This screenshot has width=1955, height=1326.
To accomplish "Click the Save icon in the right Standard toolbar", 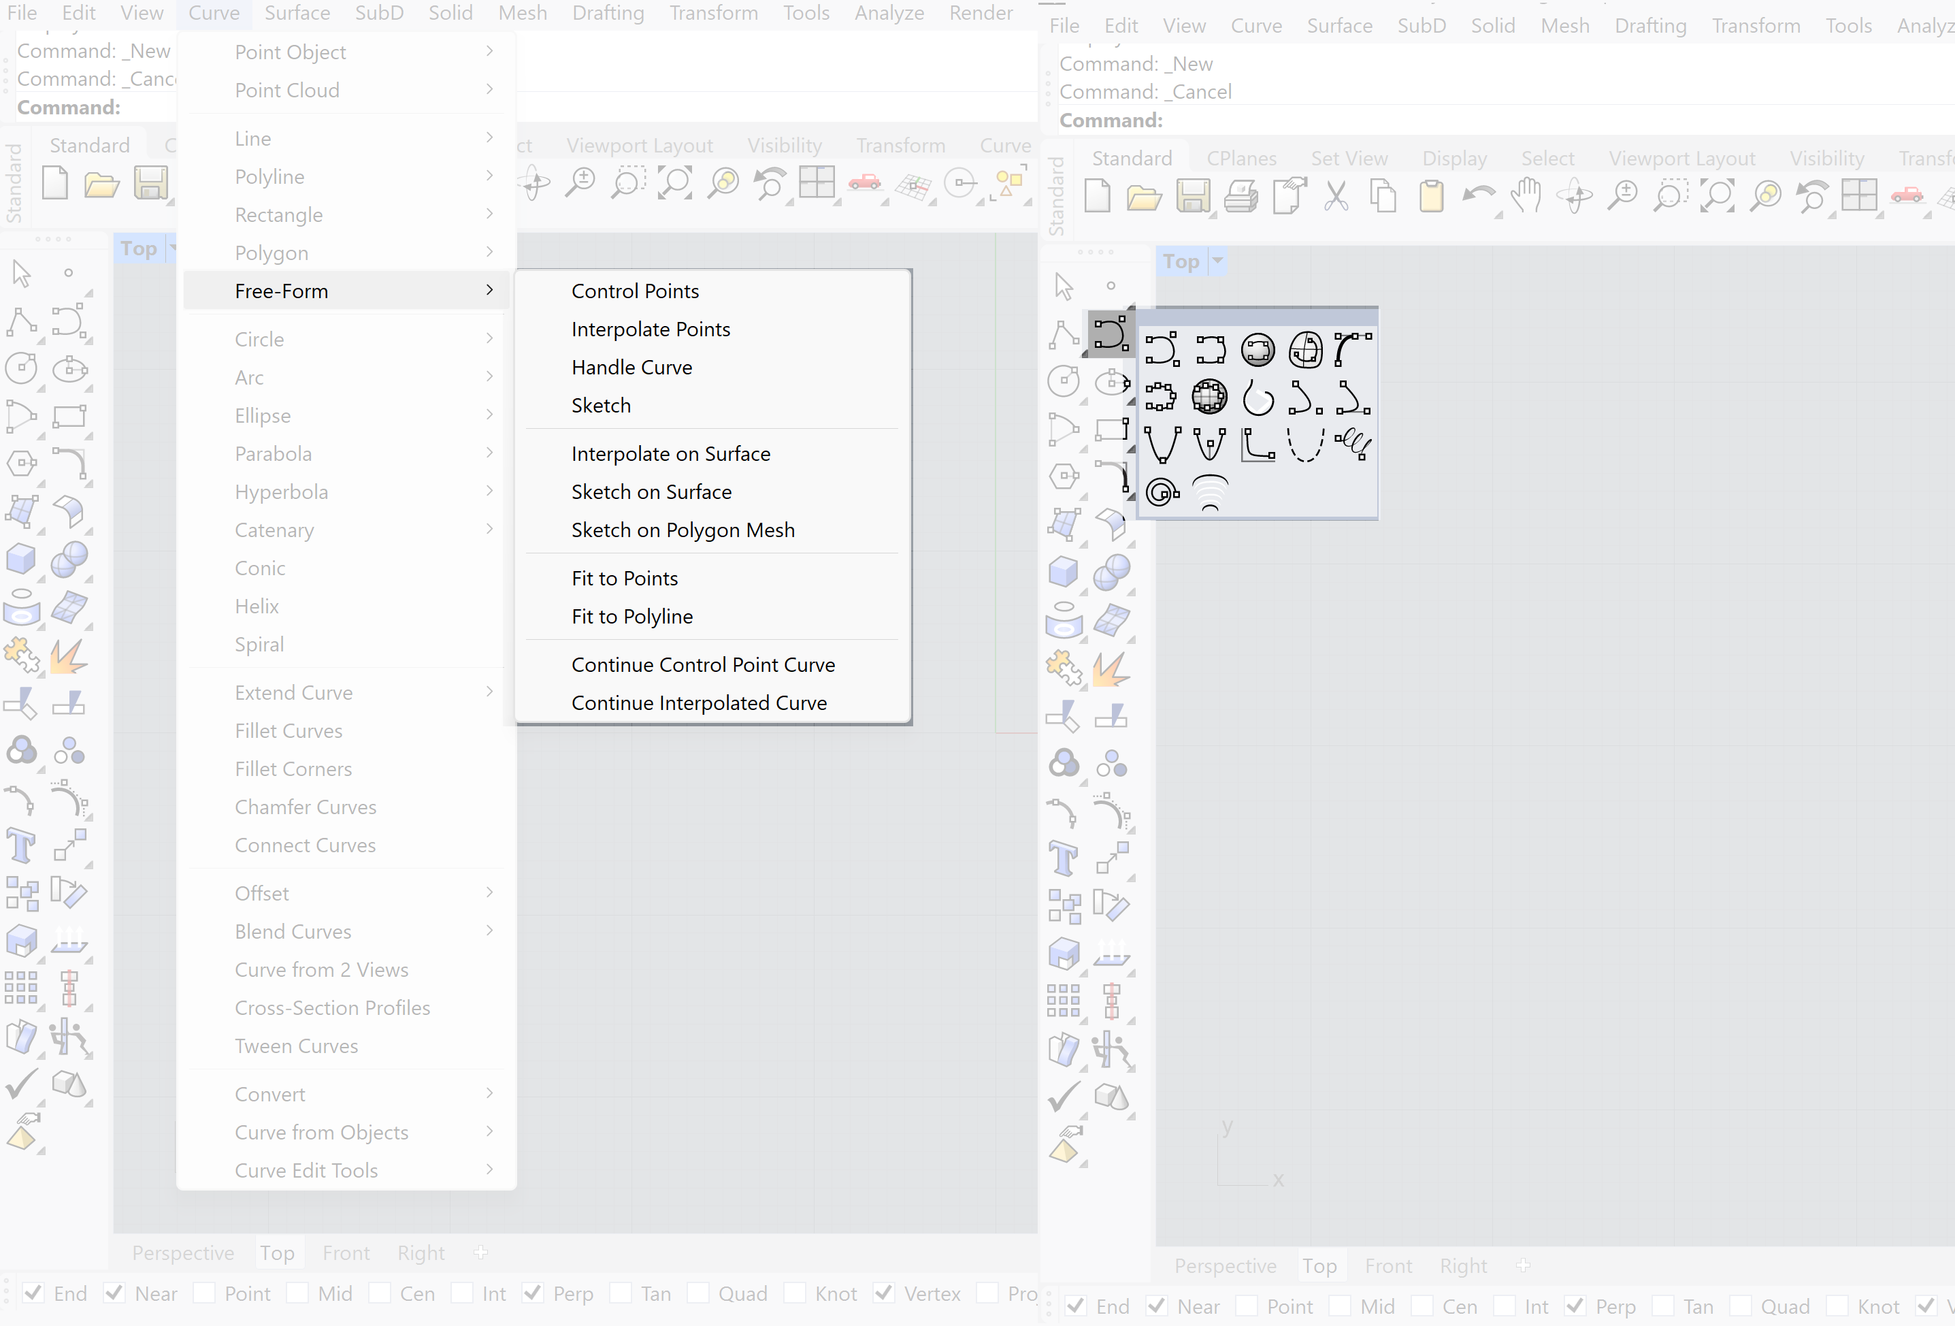I will coord(1192,197).
